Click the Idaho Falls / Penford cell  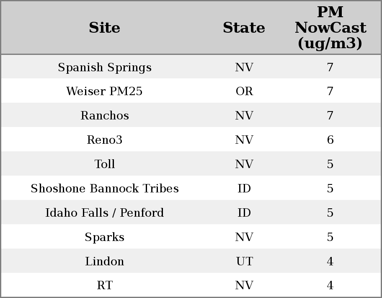pos(105,213)
